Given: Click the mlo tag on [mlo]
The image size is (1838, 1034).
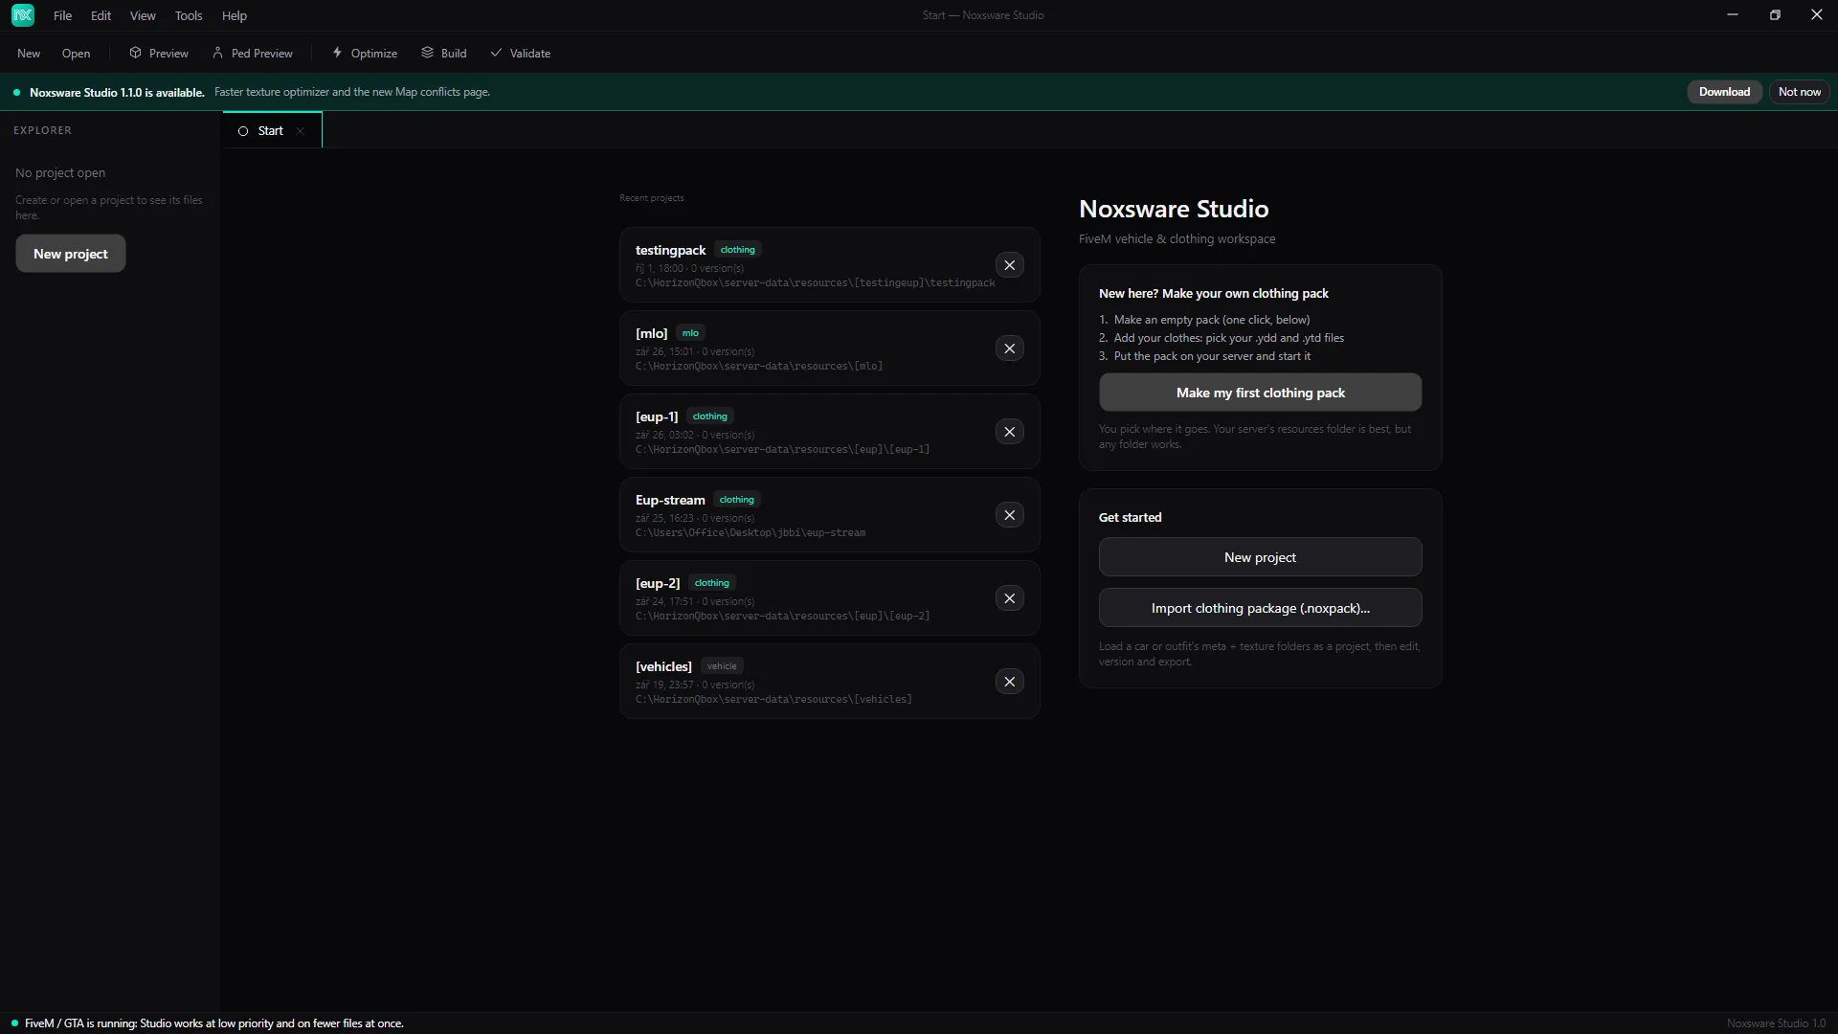Looking at the screenshot, I should coord(690,333).
